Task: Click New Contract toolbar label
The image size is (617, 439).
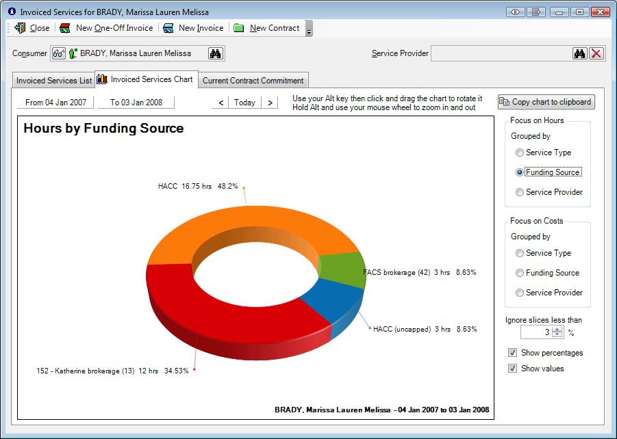Action: [x=275, y=28]
